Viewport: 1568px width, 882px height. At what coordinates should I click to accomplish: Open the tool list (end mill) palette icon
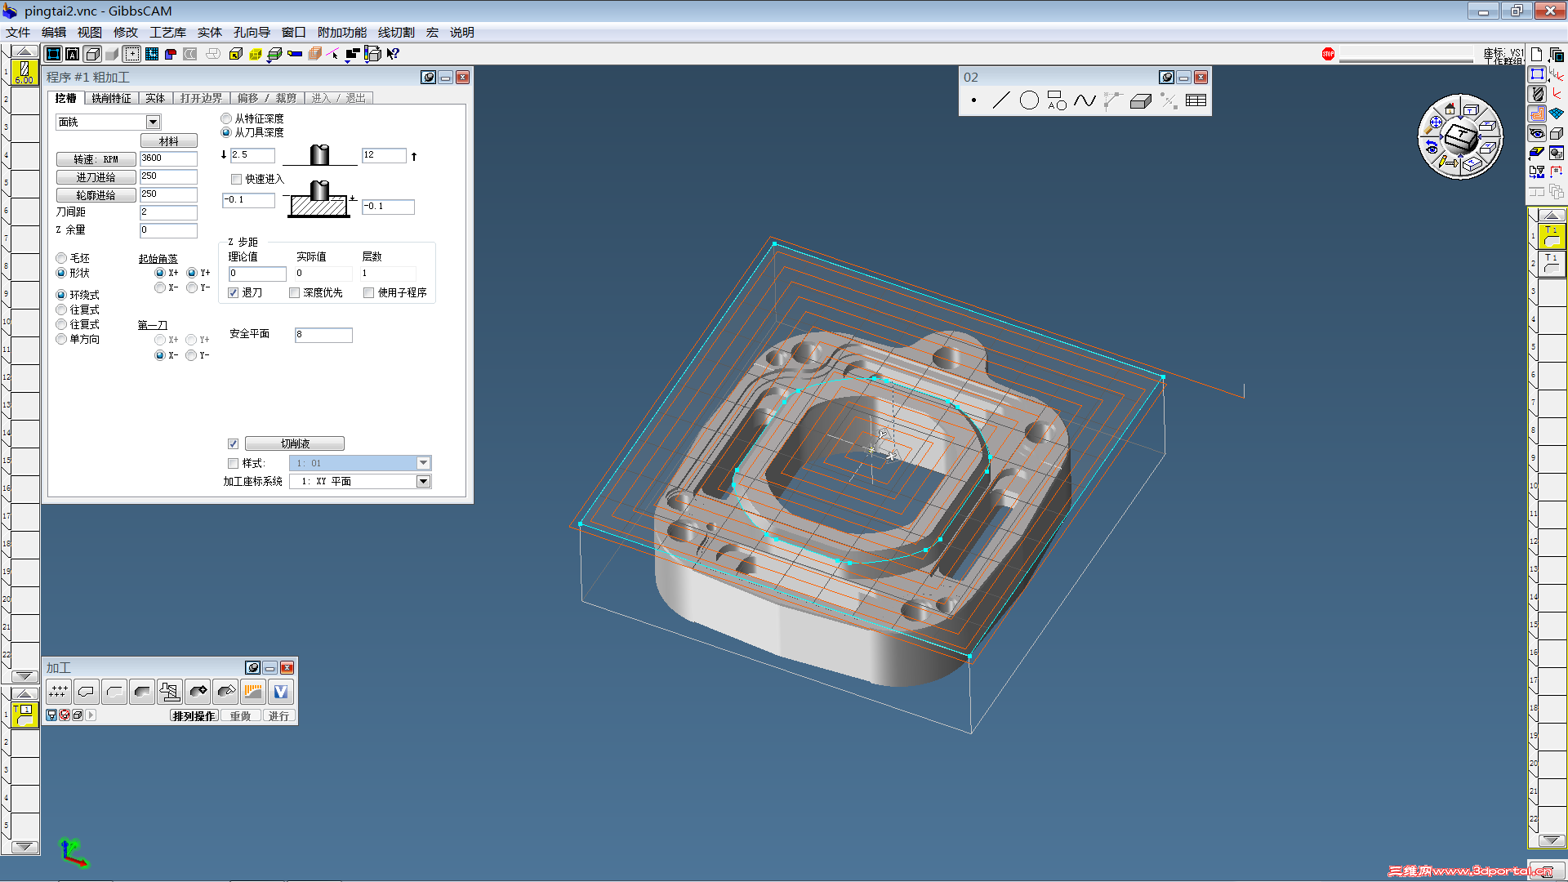(x=1538, y=94)
